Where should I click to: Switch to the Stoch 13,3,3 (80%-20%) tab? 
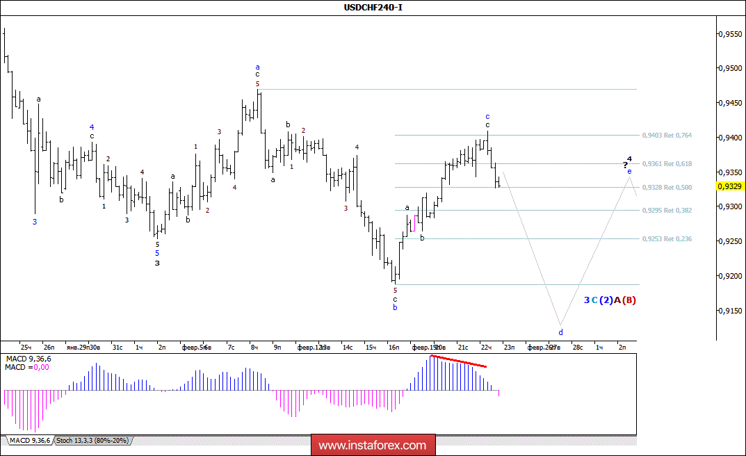tap(92, 441)
